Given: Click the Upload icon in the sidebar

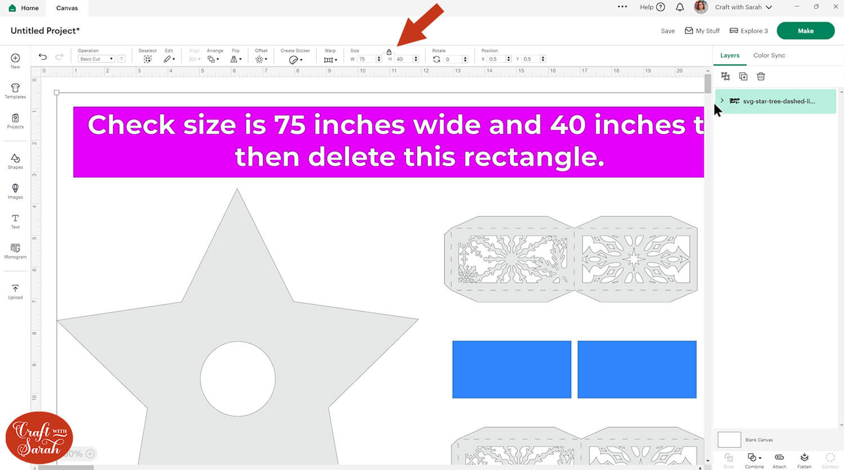Looking at the screenshot, I should 15,291.
